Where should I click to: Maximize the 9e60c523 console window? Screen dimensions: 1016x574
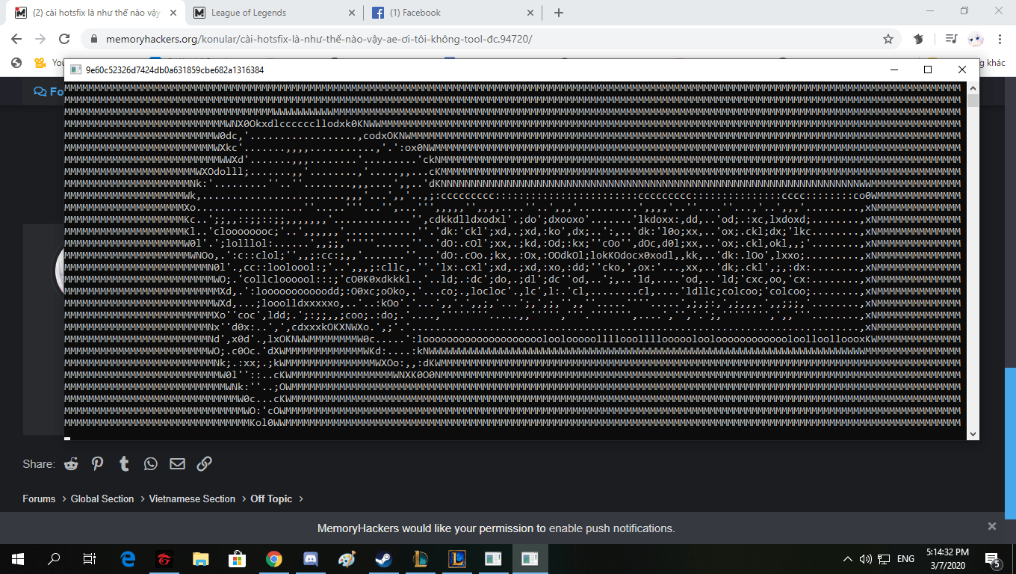coord(928,70)
